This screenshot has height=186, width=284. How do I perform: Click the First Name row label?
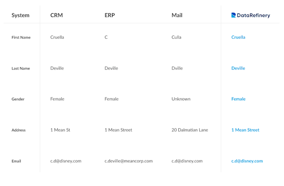pos(21,38)
